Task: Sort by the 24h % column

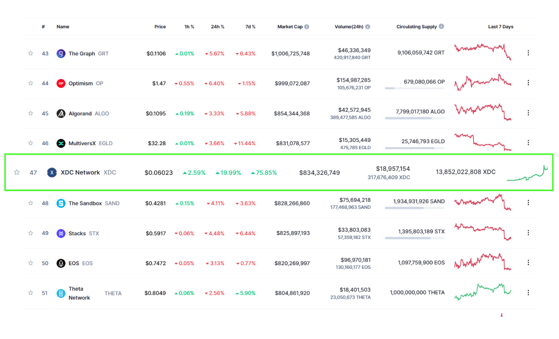Action: point(218,27)
